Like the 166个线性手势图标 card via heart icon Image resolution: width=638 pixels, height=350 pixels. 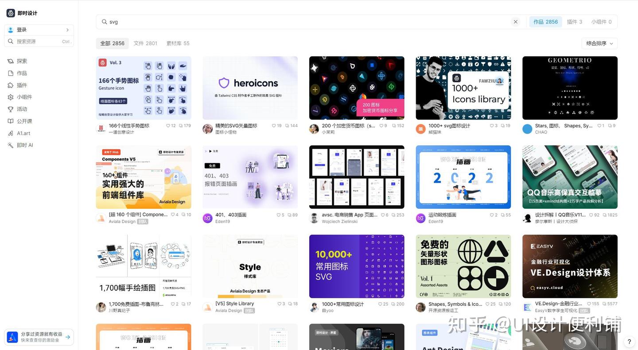(168, 126)
